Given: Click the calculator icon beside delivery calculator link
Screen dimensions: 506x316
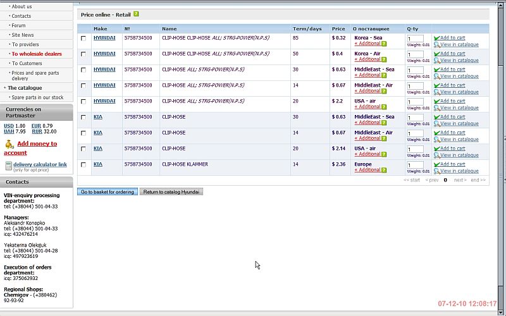Looking at the screenshot, I should click(x=8, y=166).
